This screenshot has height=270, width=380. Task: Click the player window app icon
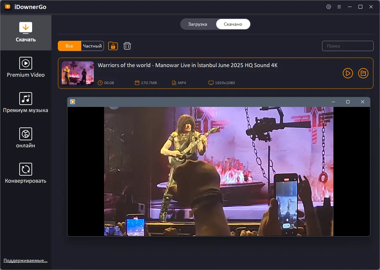coord(73,102)
